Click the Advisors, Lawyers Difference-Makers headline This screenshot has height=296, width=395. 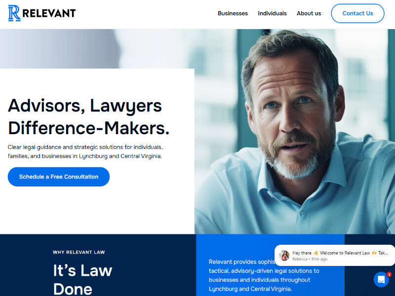(x=88, y=117)
